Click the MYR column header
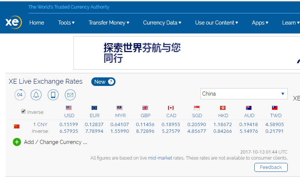This screenshot has height=183, width=300. (120, 116)
